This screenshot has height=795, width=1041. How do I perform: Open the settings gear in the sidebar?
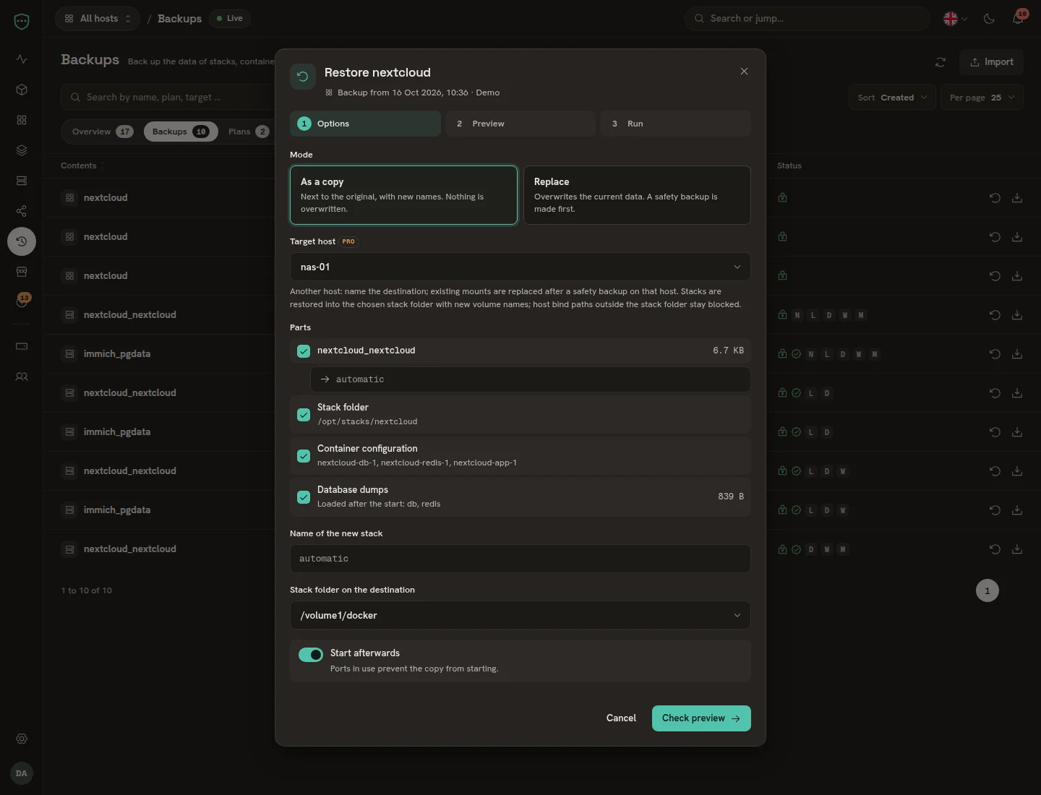(22, 739)
